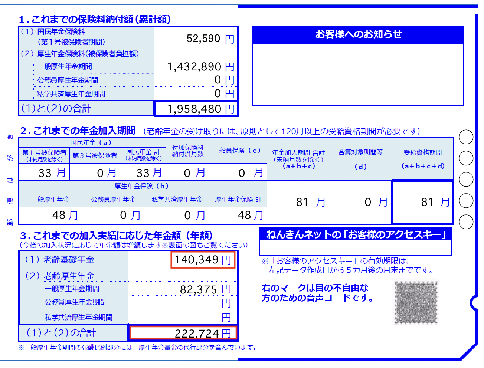Screen dimensions: 484x368
Task: Click the audio code square for visually impaired users
Action: [417, 302]
